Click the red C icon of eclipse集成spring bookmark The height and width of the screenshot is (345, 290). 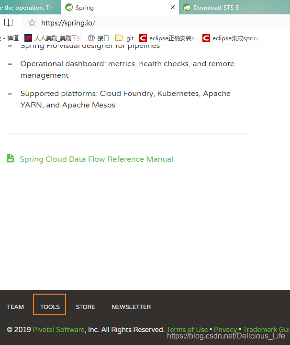click(x=206, y=38)
